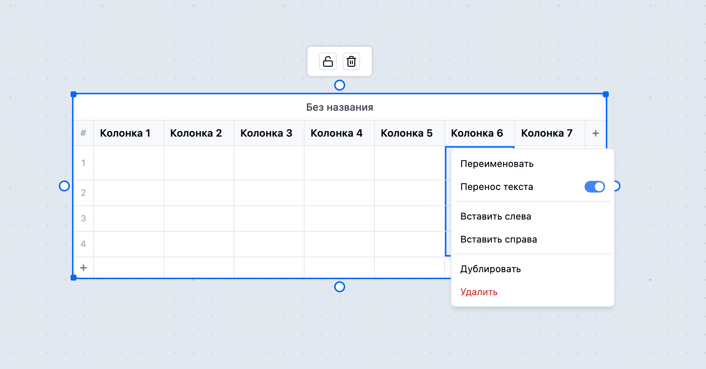
Task: Click the plus icon to add a new row
Action: click(x=83, y=267)
